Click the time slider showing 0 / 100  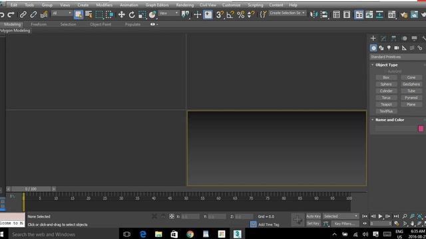point(31,189)
